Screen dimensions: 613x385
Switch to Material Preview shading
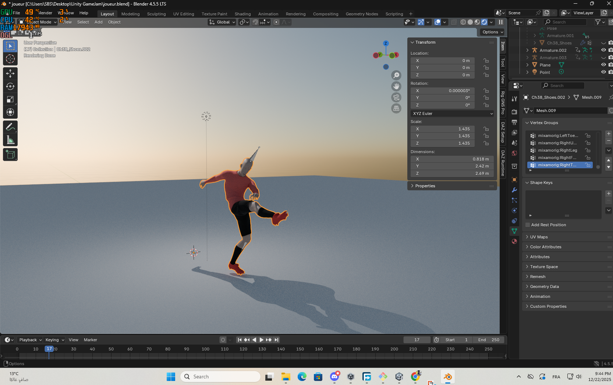pyautogui.click(x=477, y=22)
